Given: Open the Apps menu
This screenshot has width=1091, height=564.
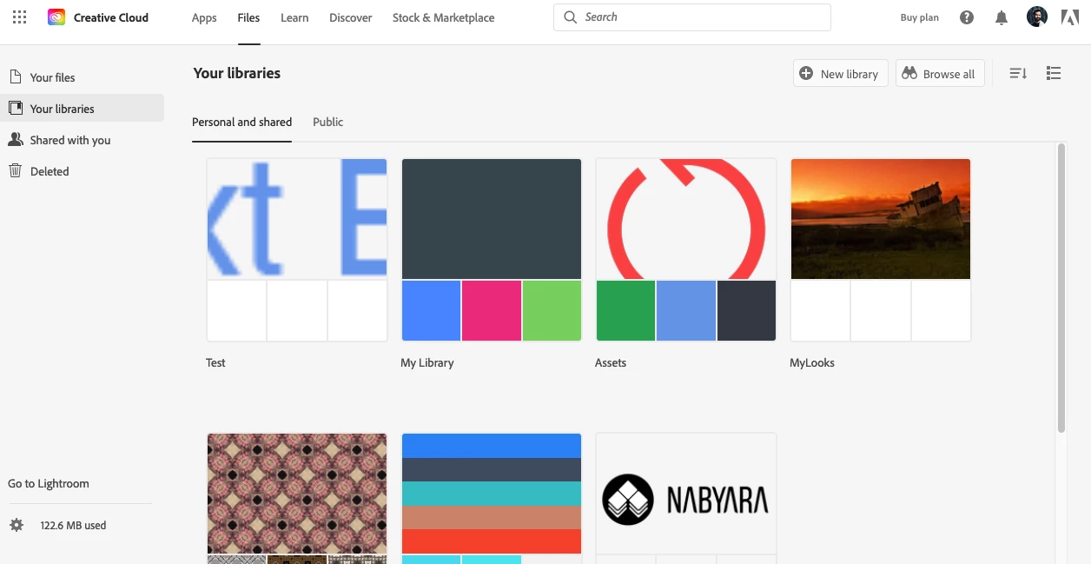Looking at the screenshot, I should [x=204, y=17].
